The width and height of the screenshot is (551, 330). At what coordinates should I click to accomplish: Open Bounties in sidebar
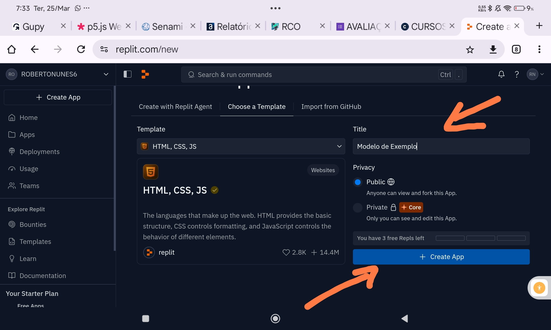click(33, 225)
